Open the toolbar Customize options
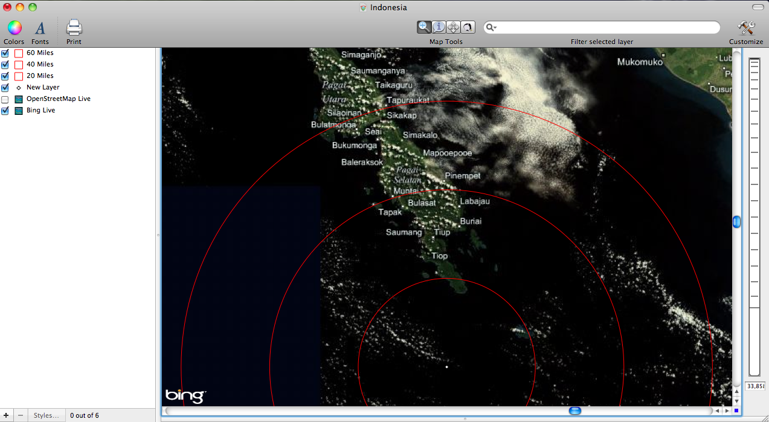This screenshot has width=769, height=422. (745, 28)
